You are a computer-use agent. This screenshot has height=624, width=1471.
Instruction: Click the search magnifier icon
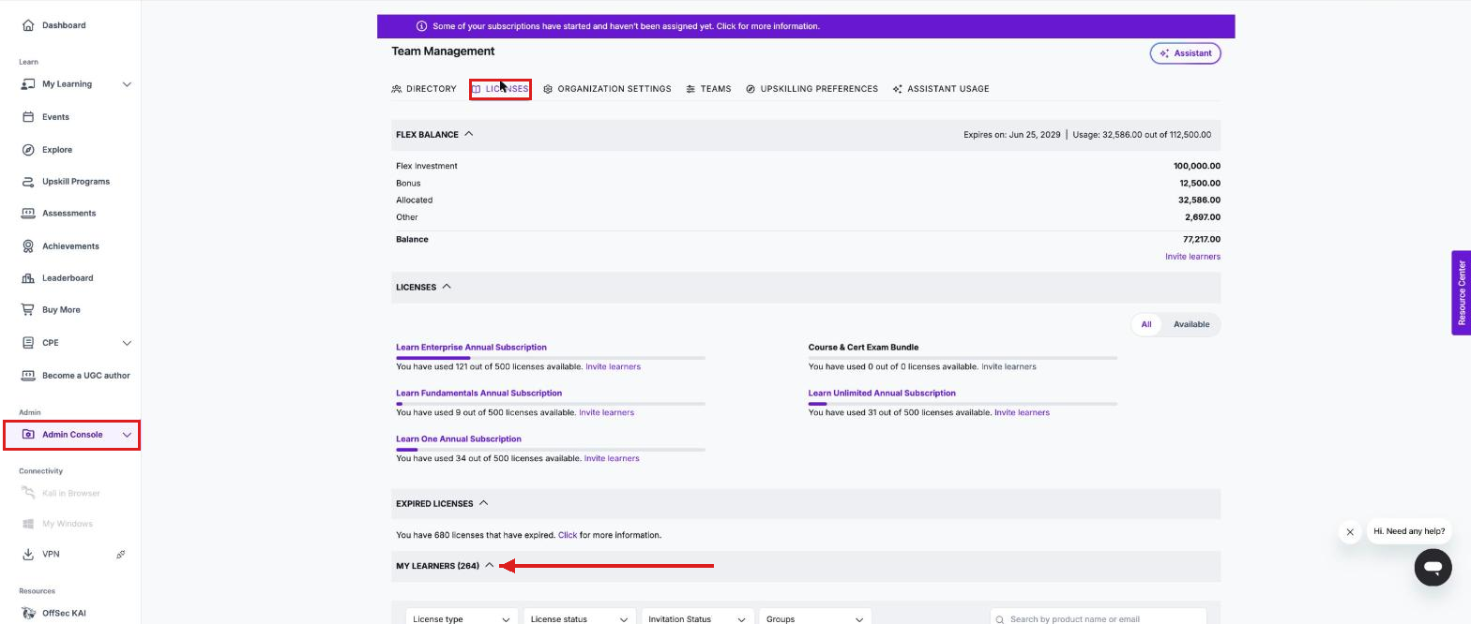click(x=1000, y=619)
